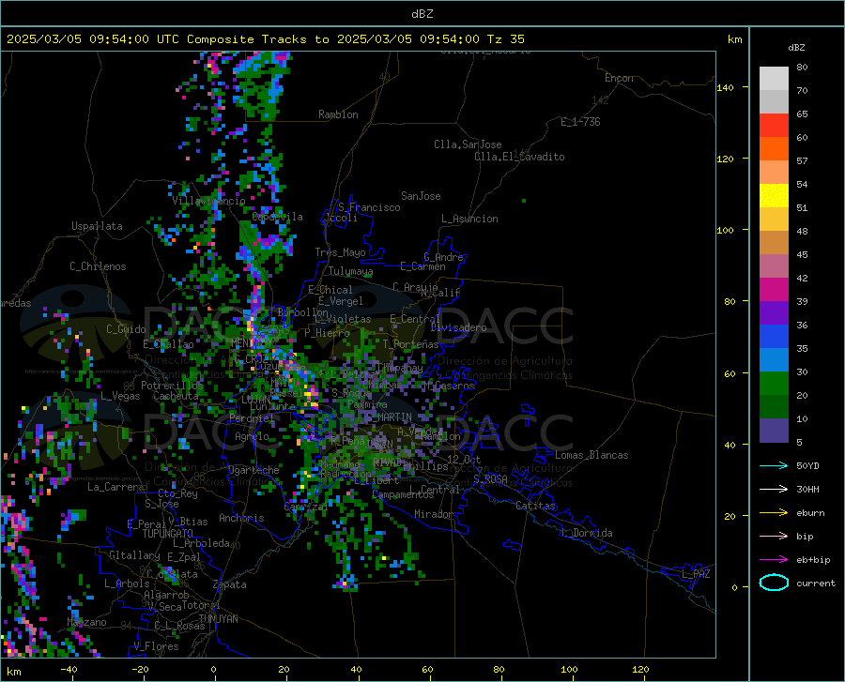Select the orange eburn arrow in the legend
This screenshot has height=682, width=845.
pos(774,512)
